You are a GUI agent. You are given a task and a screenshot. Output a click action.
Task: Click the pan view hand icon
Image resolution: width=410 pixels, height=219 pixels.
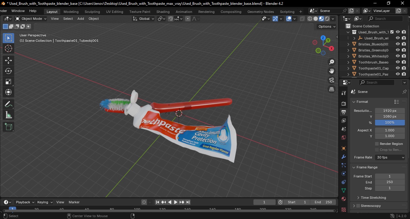[x=332, y=71]
